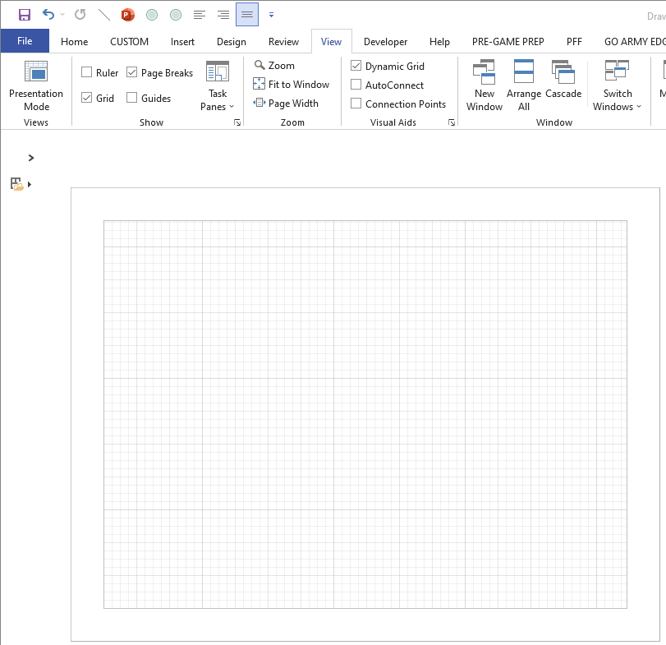Viewport: 666px width, 645px height.
Task: Click the Undo arrow icon
Action: click(x=48, y=15)
